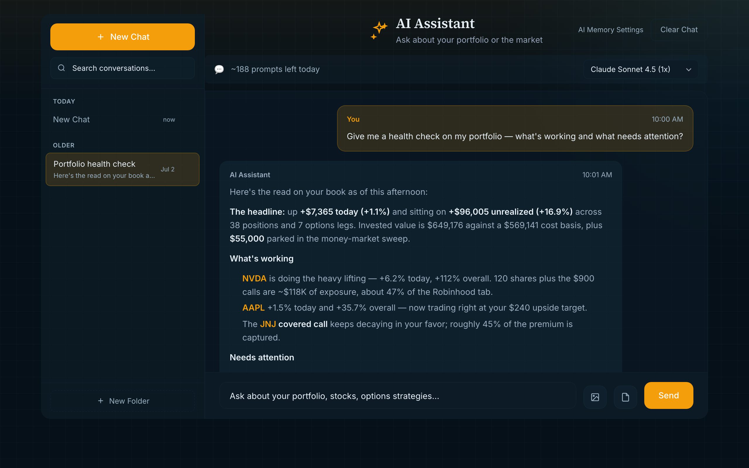Click 'The headline:' bold text
This screenshot has width=749, height=468.
(257, 212)
